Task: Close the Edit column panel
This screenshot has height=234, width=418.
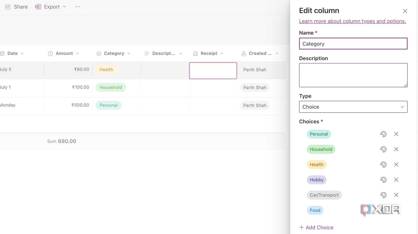Action: [x=405, y=11]
